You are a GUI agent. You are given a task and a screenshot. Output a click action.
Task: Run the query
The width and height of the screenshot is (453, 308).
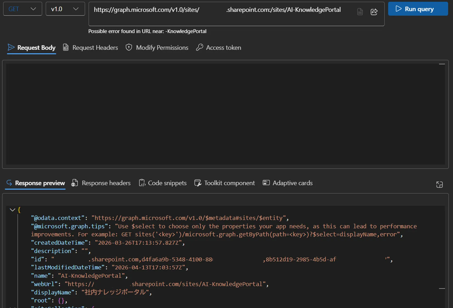(x=418, y=9)
